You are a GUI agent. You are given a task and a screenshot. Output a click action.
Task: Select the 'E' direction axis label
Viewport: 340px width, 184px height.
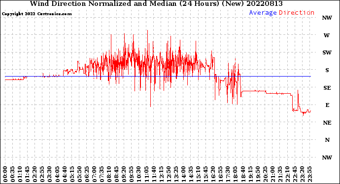(x=327, y=105)
